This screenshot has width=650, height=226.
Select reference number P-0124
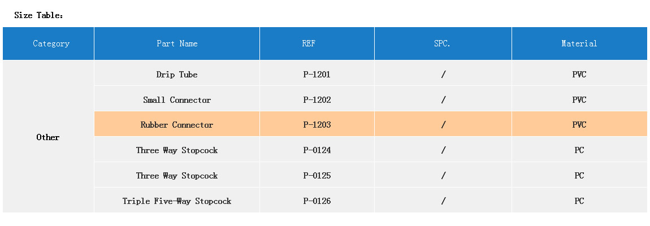point(317,150)
